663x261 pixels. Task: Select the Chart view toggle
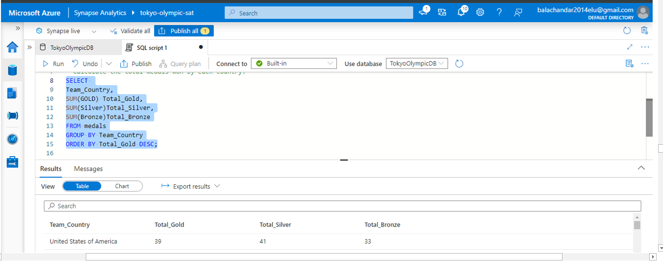coord(122,186)
